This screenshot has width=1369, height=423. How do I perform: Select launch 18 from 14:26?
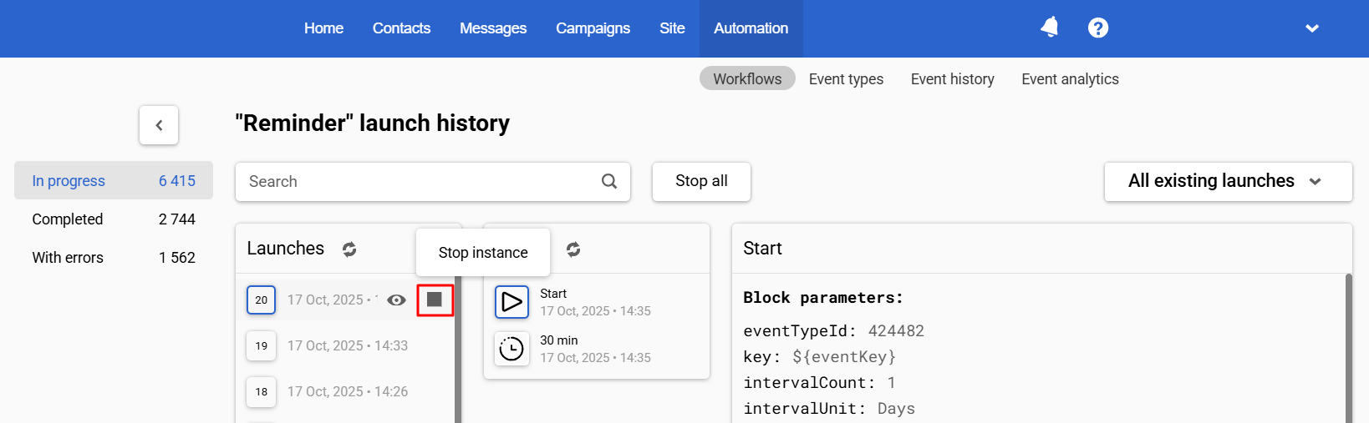coord(346,391)
